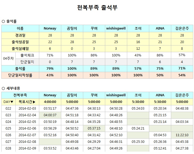This screenshot has height=154, width=194.
Task: Click Norway header in attendance rate table
Action: 50,28
